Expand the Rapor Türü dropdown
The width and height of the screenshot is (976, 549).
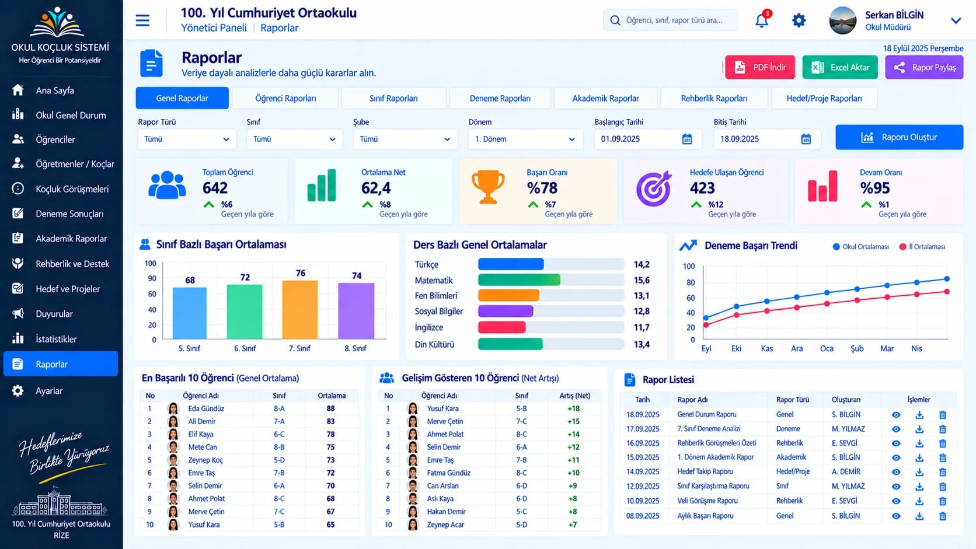(187, 139)
